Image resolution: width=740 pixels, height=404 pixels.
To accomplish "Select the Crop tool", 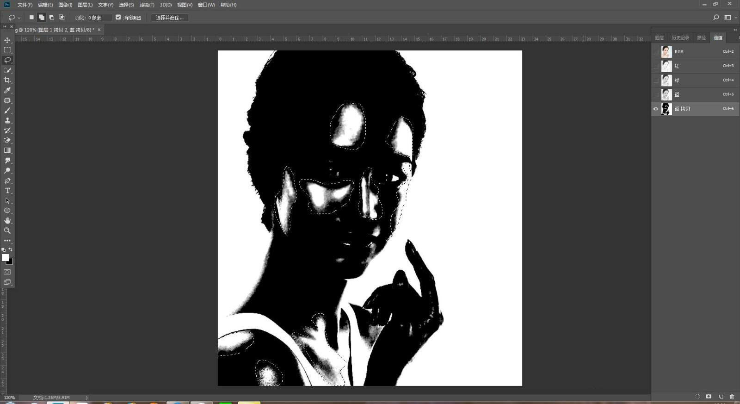I will 7,80.
